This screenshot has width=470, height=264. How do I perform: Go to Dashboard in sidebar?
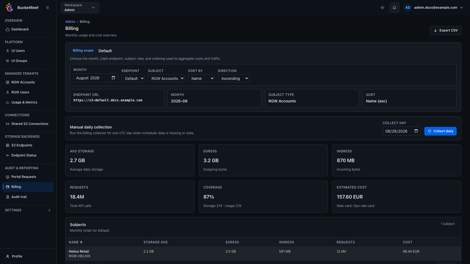coord(28,29)
